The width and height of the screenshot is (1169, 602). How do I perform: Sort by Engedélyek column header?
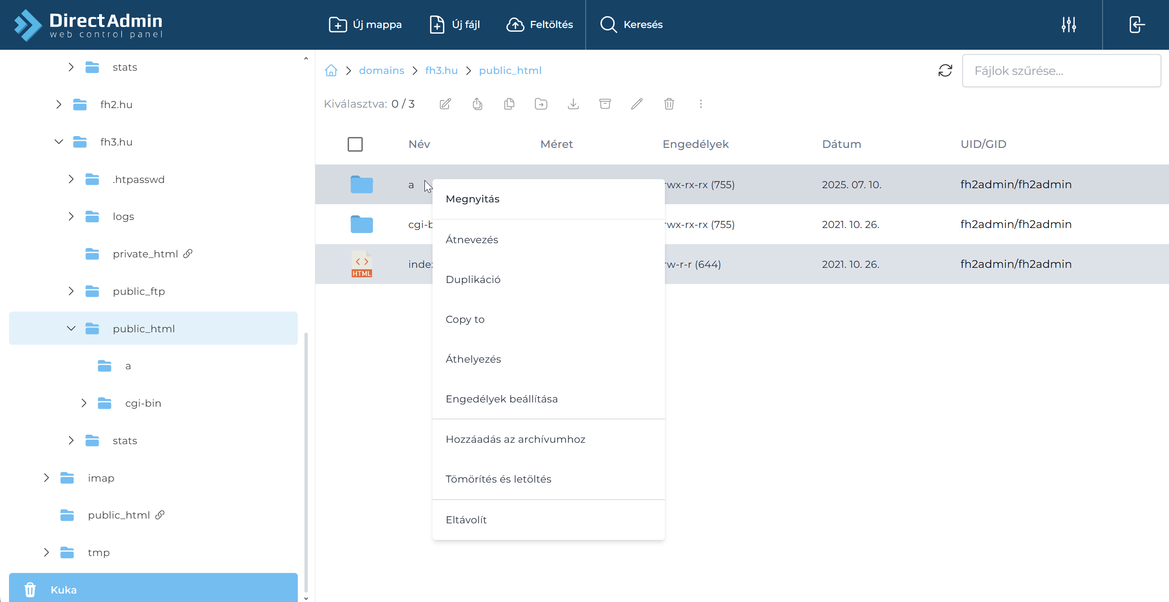[x=696, y=144]
